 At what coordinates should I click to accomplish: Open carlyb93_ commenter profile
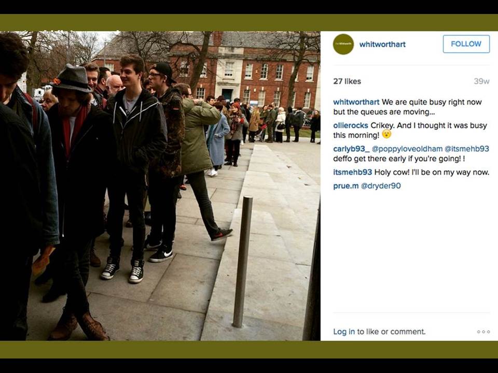351,149
